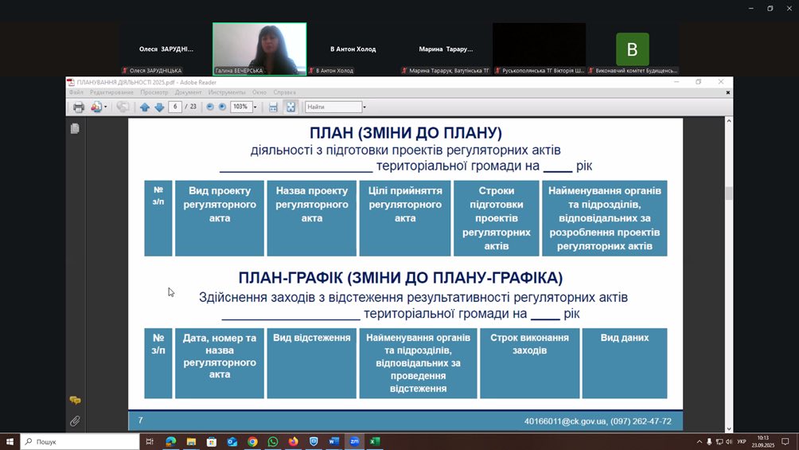
Task: Open the Pages thumbnails side panel
Action: pos(75,128)
